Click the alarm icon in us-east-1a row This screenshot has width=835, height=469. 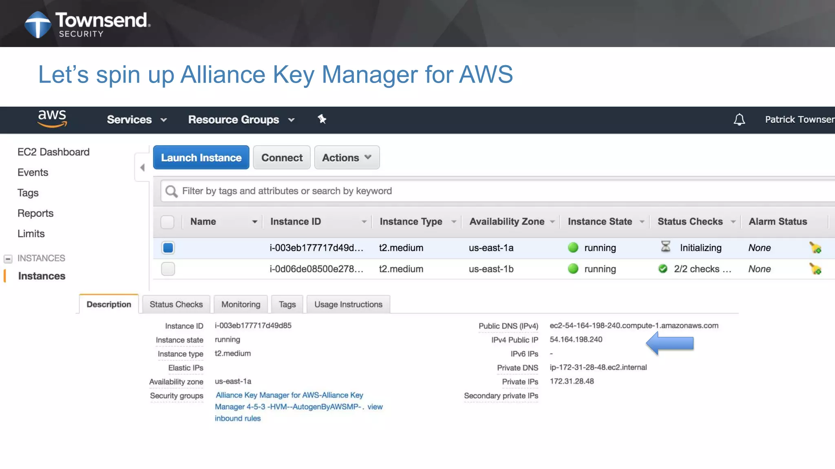click(x=815, y=248)
